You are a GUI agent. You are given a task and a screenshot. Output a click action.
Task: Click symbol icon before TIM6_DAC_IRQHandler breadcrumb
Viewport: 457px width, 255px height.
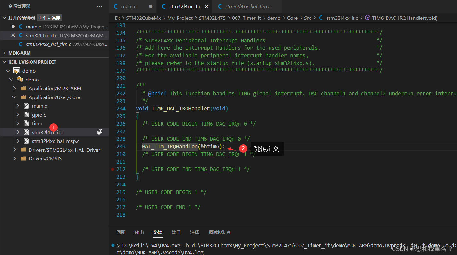click(x=368, y=18)
